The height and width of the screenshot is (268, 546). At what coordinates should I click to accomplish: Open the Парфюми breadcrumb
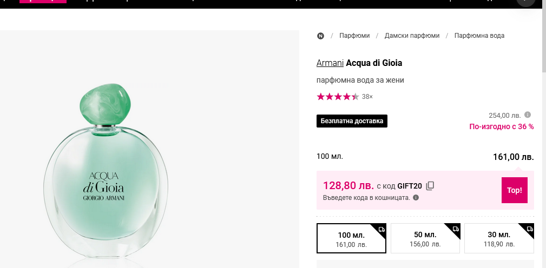(354, 36)
